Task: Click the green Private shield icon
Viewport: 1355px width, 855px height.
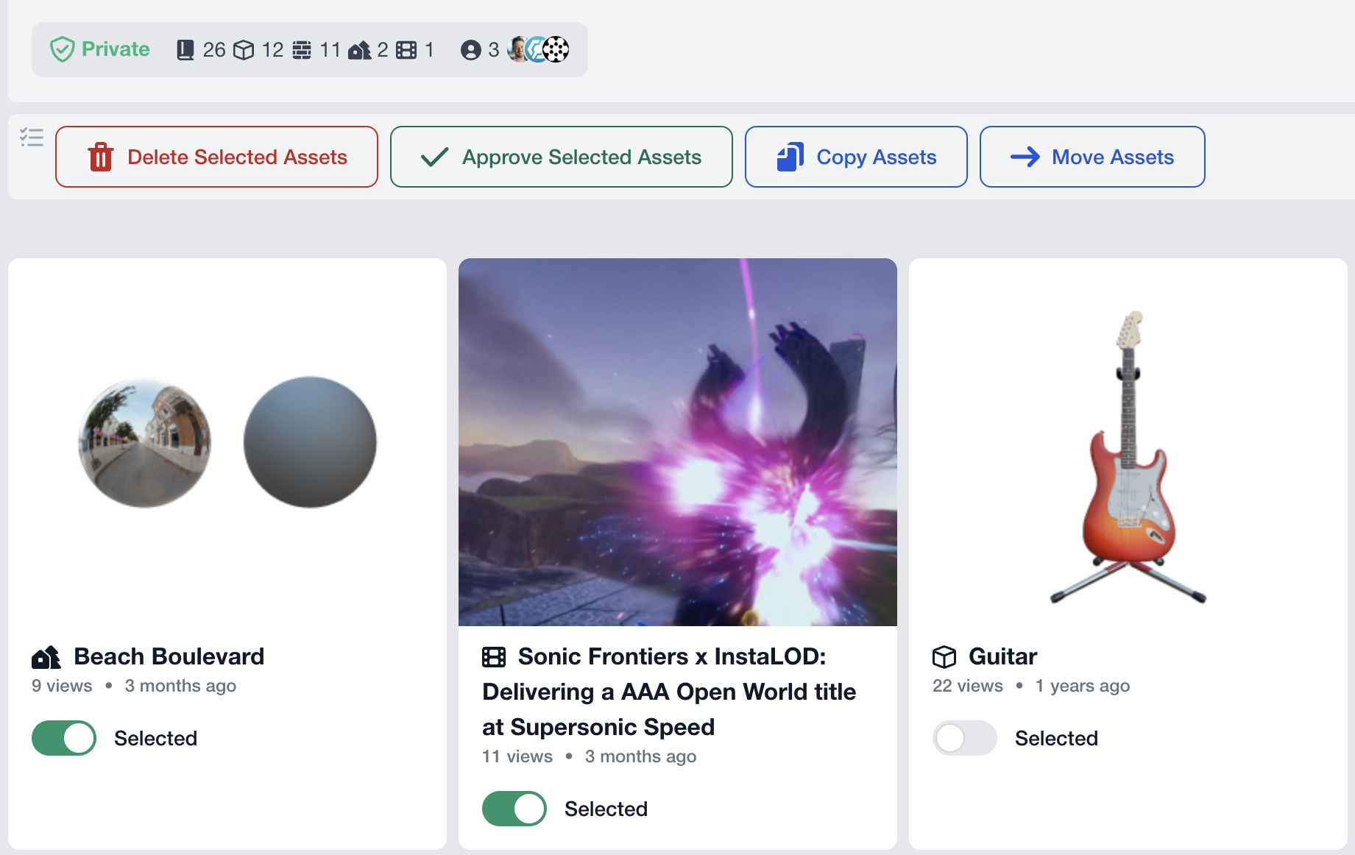Action: (63, 49)
